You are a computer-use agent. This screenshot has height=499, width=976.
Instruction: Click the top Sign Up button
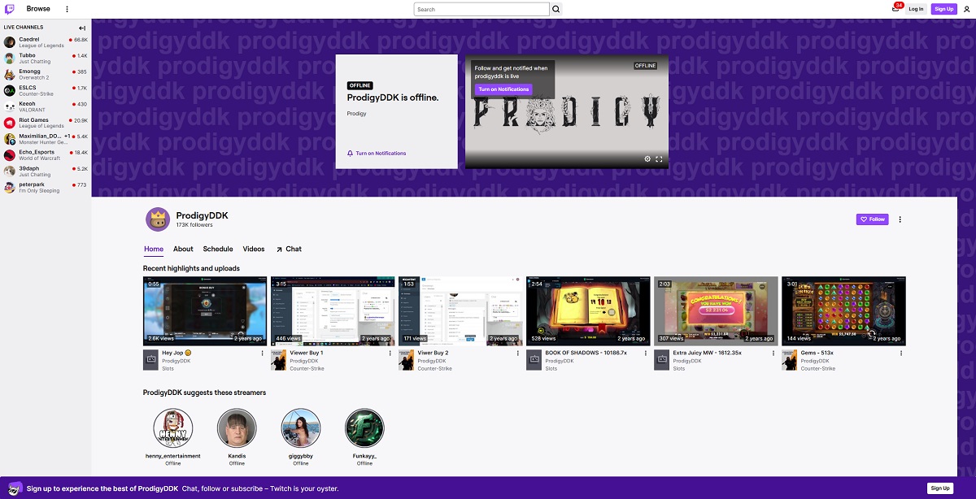point(943,9)
